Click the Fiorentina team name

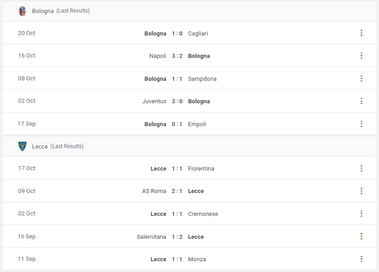[201, 168]
